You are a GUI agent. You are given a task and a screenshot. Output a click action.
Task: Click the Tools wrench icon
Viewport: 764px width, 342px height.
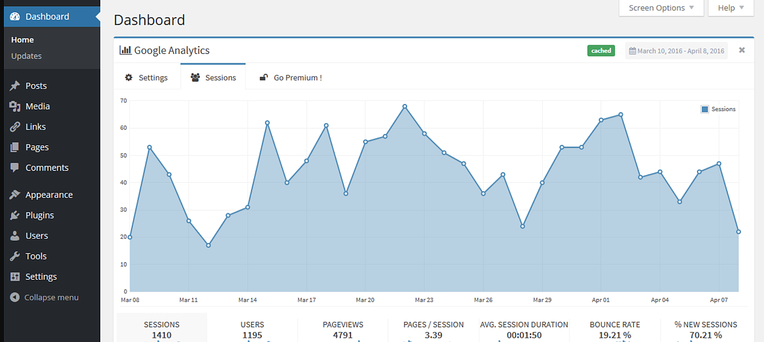(15, 256)
